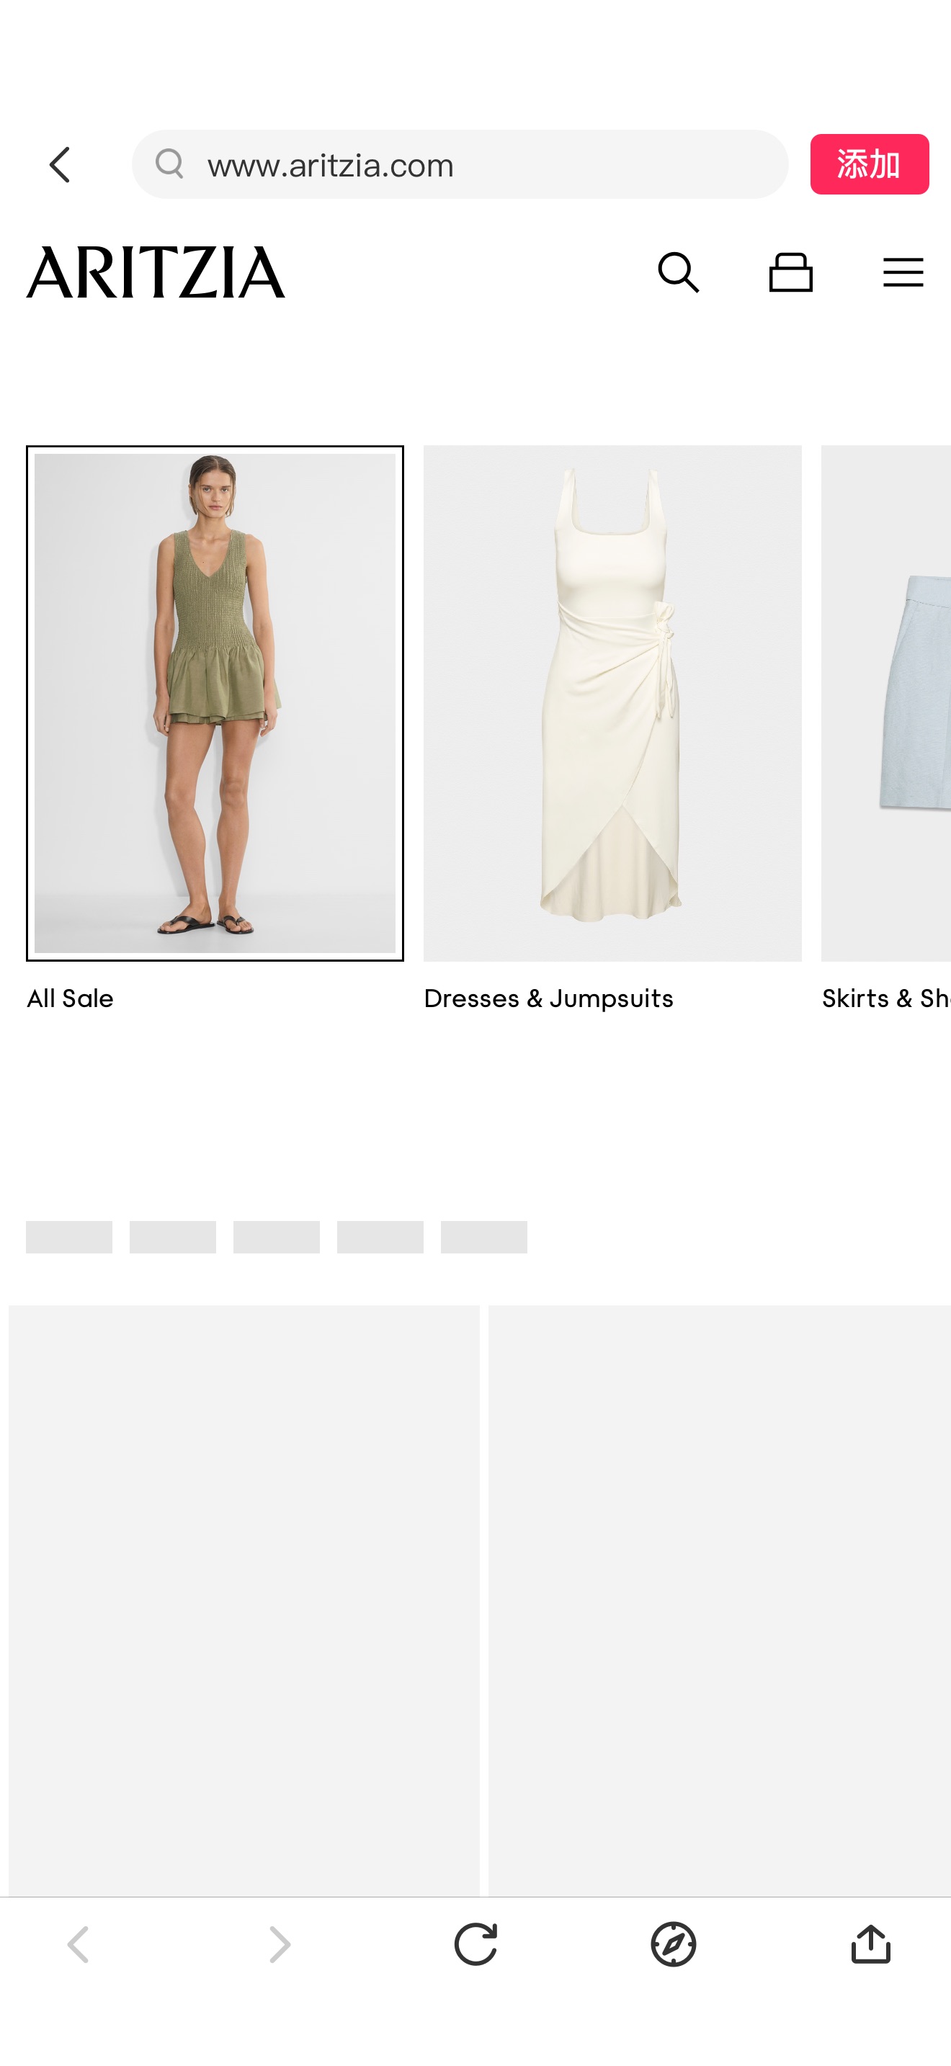
Task: Click the magnifier icon inside the address bar
Action: tap(170, 164)
